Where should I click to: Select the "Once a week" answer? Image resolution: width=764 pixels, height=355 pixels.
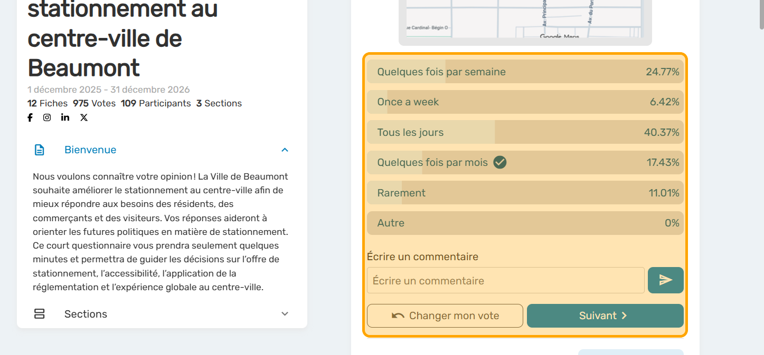[525, 102]
